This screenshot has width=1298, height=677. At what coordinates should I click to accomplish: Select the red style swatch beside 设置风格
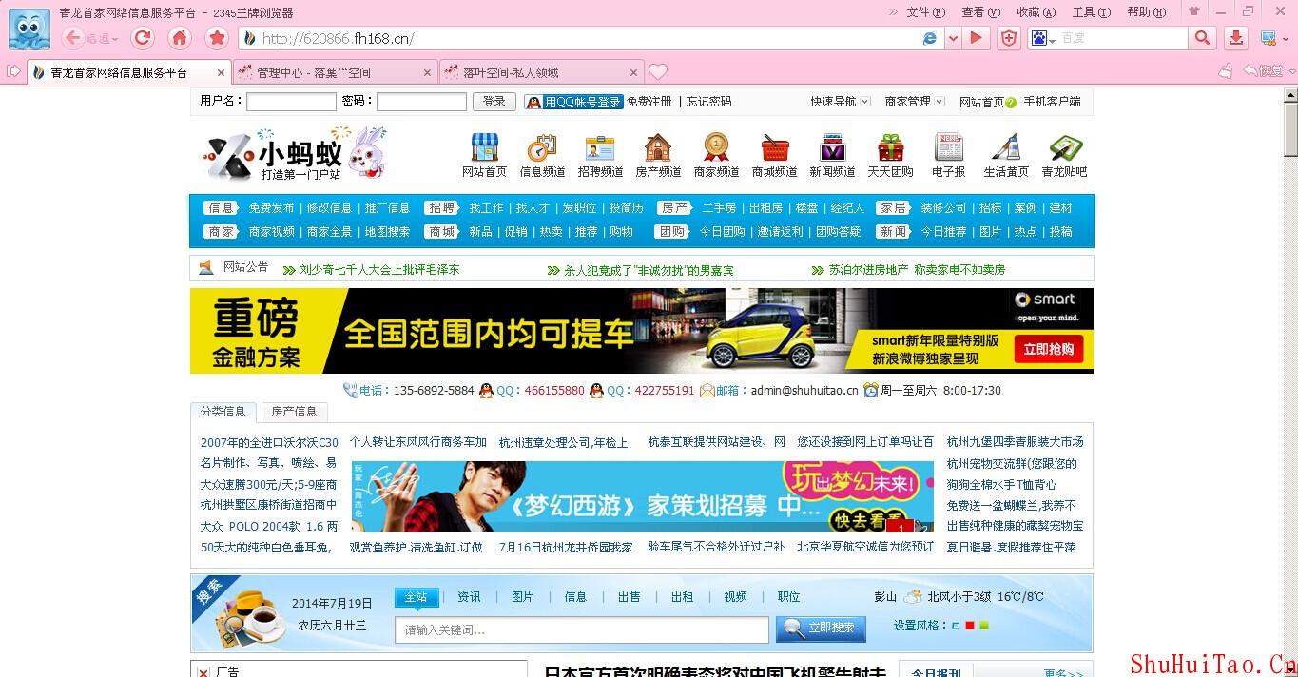click(969, 625)
